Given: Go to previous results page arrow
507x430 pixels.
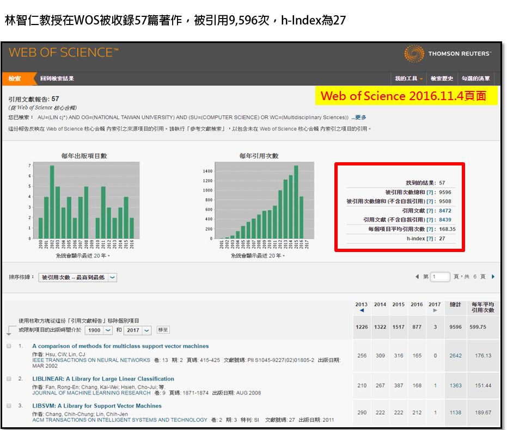Looking at the screenshot, I should 417,277.
